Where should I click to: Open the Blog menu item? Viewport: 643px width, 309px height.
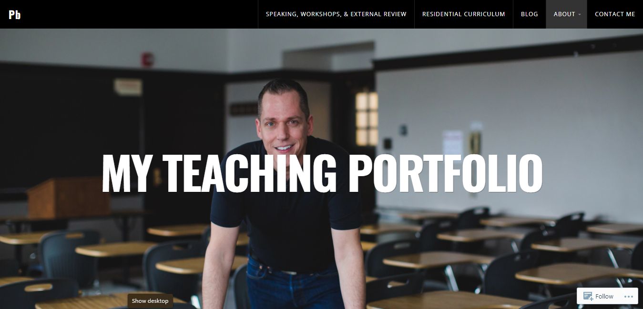click(x=529, y=14)
